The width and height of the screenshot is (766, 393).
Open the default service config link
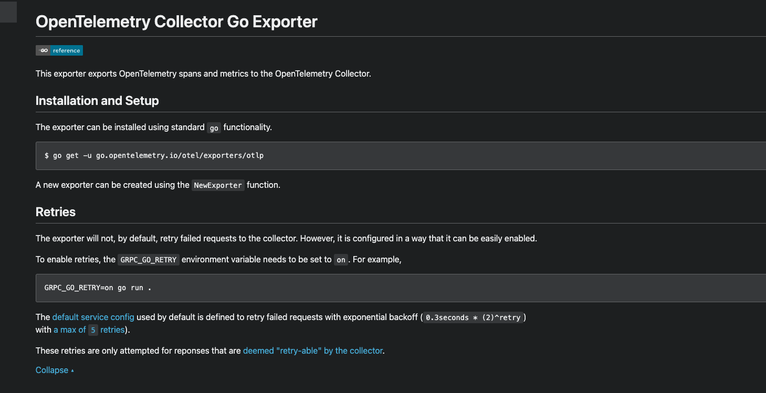[x=93, y=317]
